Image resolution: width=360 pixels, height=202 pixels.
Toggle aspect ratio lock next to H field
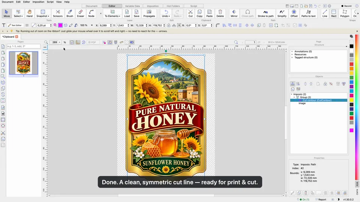(169, 25)
